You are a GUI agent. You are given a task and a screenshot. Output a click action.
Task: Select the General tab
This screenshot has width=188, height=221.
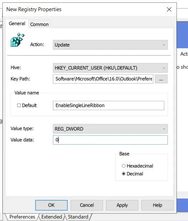[x=17, y=24]
